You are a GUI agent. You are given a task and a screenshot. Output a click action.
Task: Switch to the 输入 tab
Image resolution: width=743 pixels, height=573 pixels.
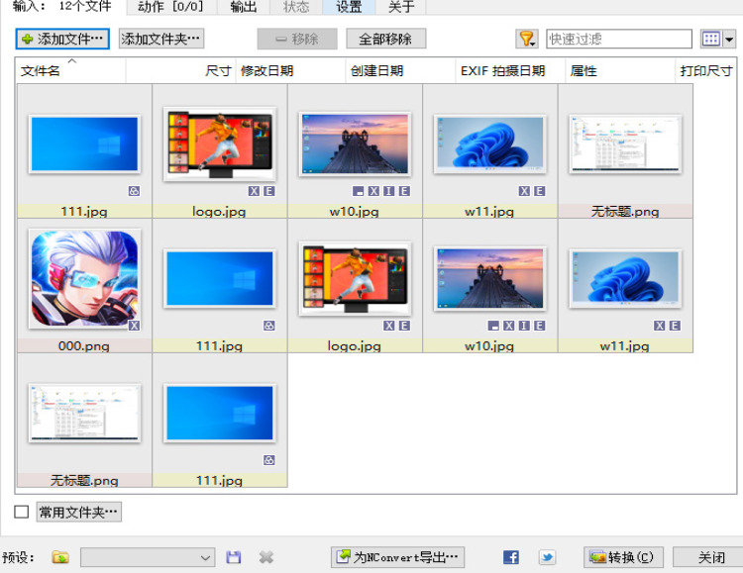pyautogui.click(x=61, y=7)
